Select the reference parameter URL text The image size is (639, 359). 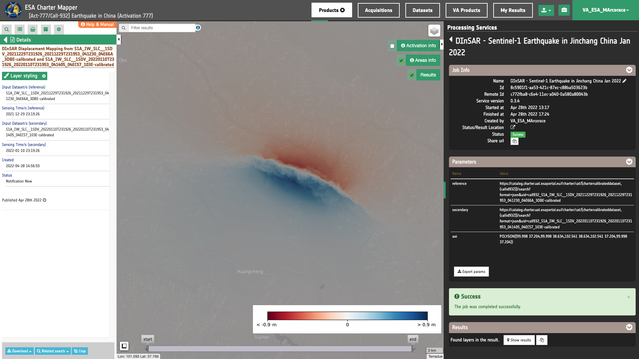click(566, 192)
